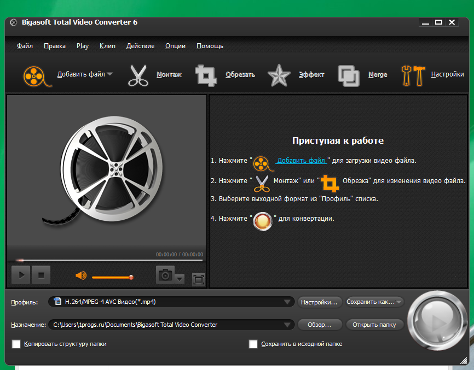This screenshot has width=474, height=370.
Task: Open Настройки via the tools icon
Action: pyautogui.click(x=413, y=74)
